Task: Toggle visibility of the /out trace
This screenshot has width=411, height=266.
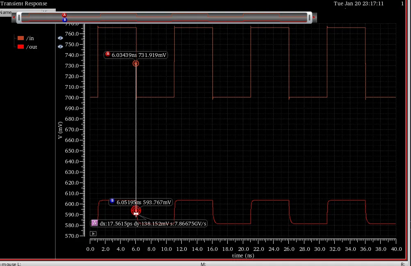Action: [60, 47]
